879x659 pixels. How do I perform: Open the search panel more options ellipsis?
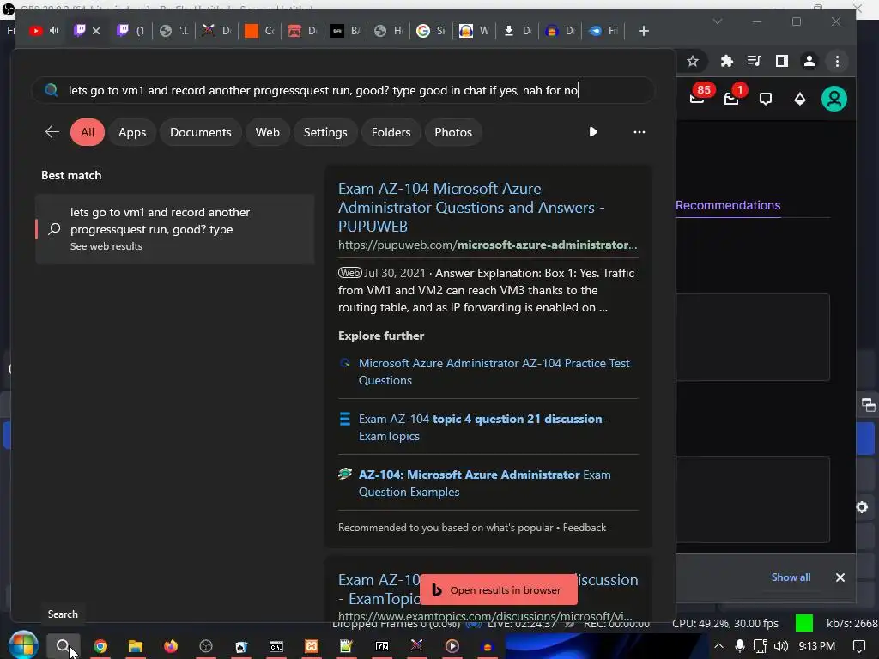click(639, 132)
